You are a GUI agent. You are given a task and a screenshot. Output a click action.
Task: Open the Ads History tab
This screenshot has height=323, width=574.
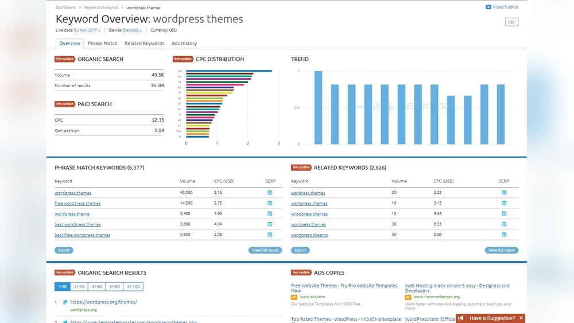(184, 44)
